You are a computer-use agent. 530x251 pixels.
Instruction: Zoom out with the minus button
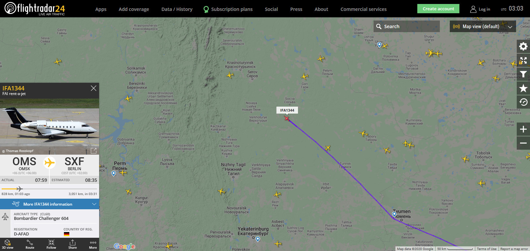tap(523, 143)
